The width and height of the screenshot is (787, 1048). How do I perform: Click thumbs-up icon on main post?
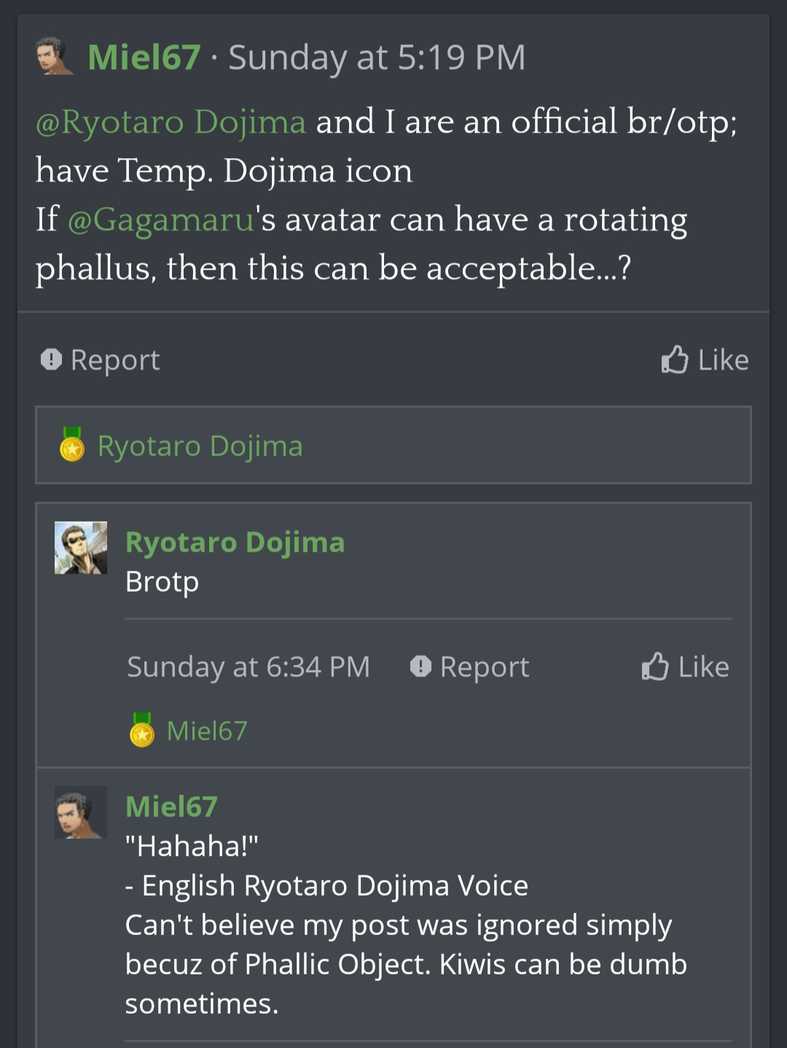[674, 359]
